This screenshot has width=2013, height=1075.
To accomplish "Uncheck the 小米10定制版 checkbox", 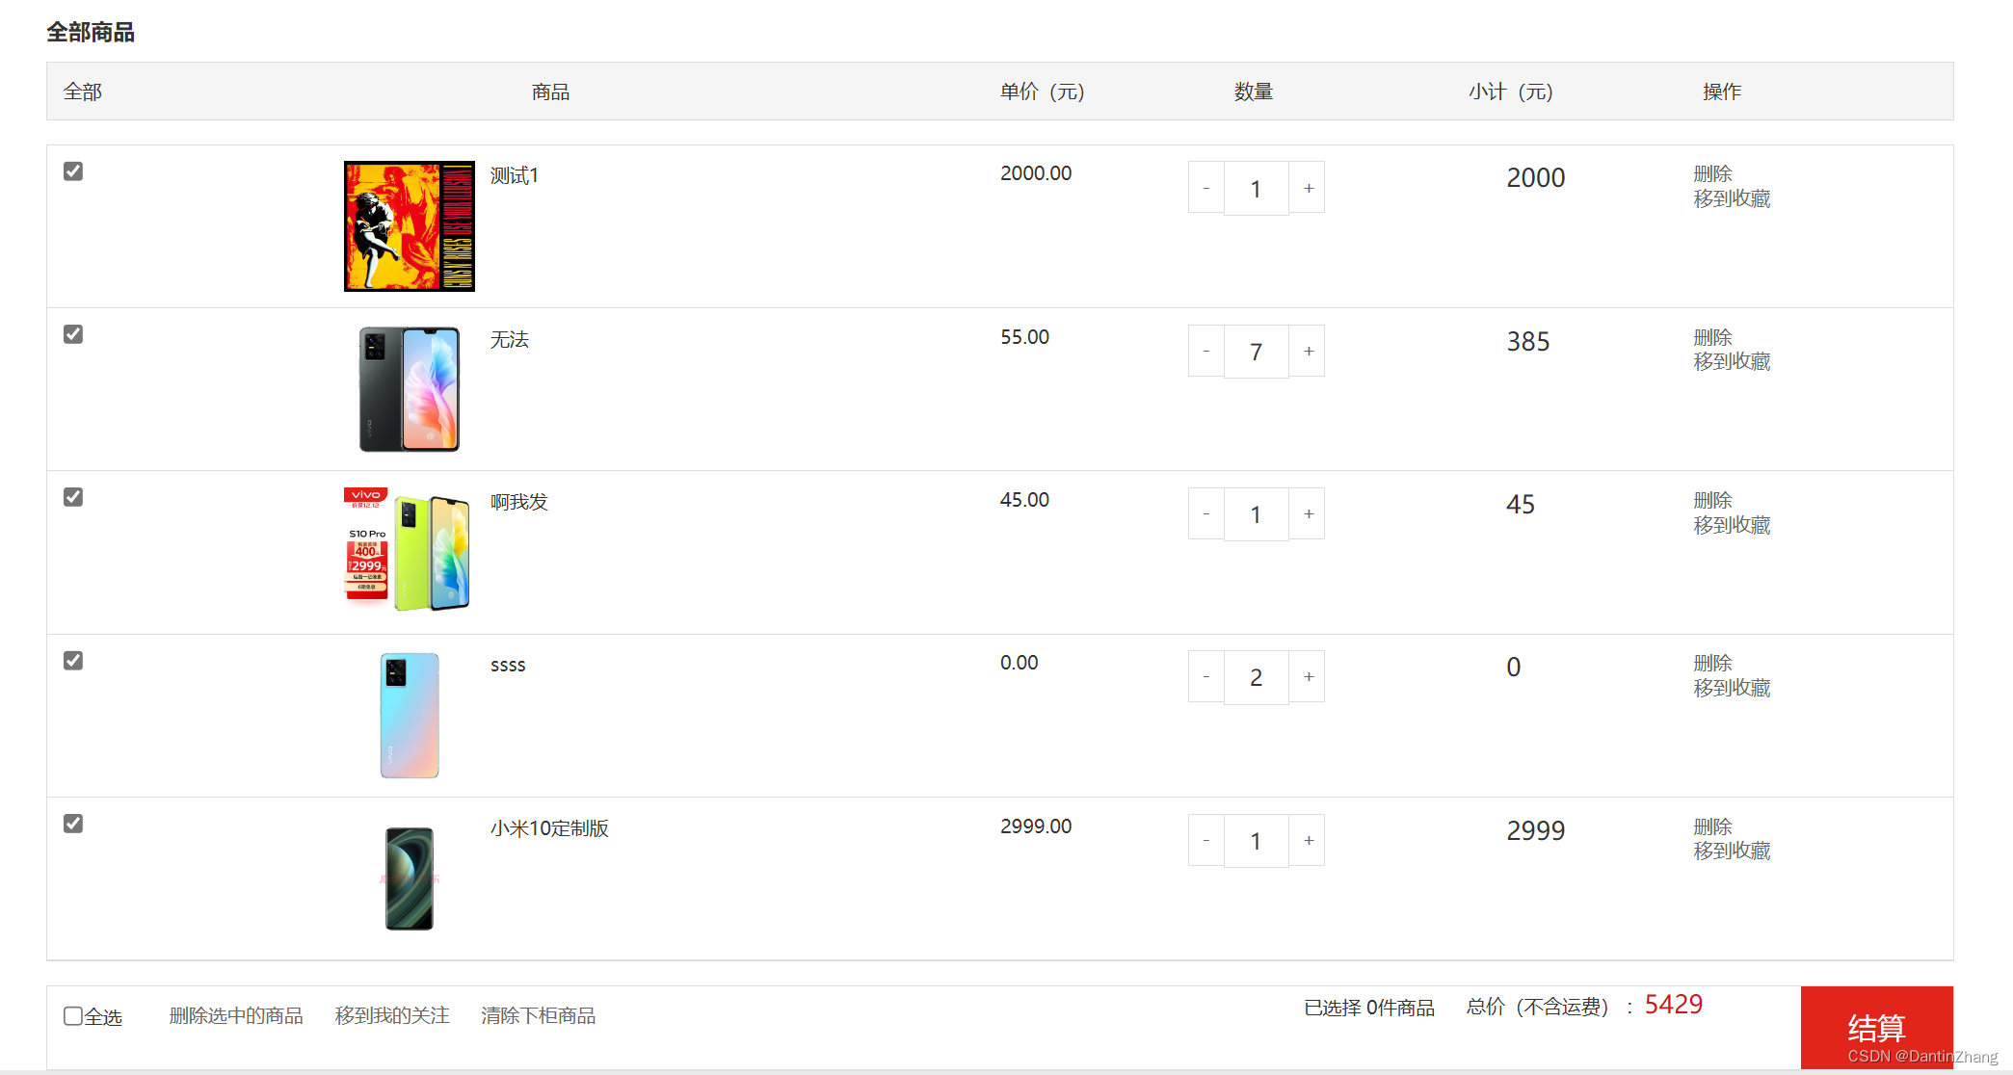I will point(73,824).
